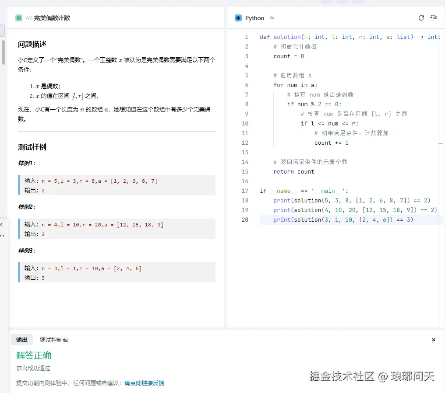The image size is (445, 393).
Task: Open the 请点此链接反馈 feedback link
Action: (145, 383)
